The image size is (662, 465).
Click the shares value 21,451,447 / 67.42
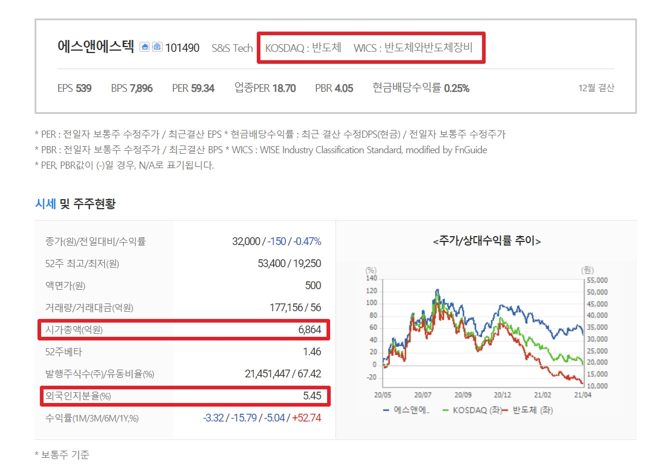tap(283, 374)
